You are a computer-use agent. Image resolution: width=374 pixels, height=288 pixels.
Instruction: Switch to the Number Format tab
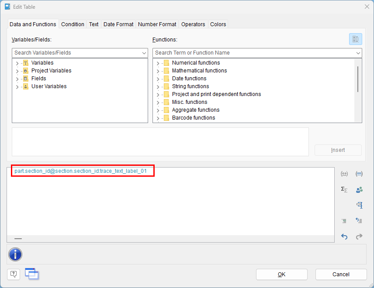[157, 24]
